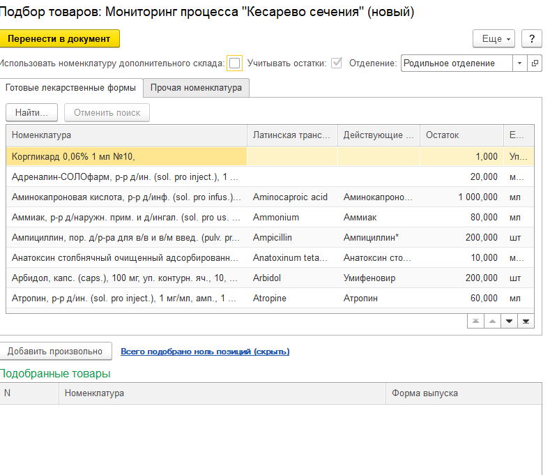The width and height of the screenshot is (550, 475).
Task: Open the Еще menu
Action: pyautogui.click(x=494, y=39)
